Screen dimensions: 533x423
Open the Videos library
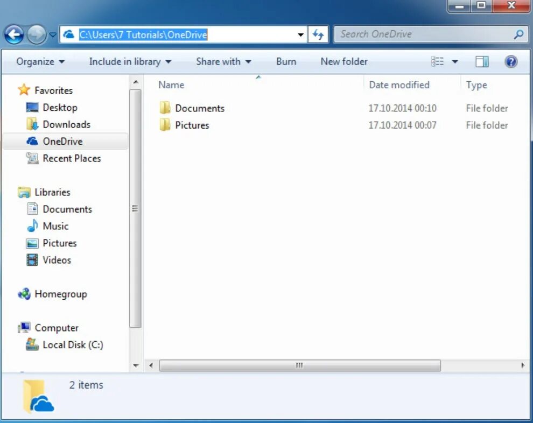(57, 260)
